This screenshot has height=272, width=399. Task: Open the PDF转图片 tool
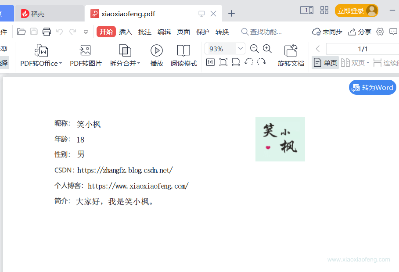tap(86, 55)
